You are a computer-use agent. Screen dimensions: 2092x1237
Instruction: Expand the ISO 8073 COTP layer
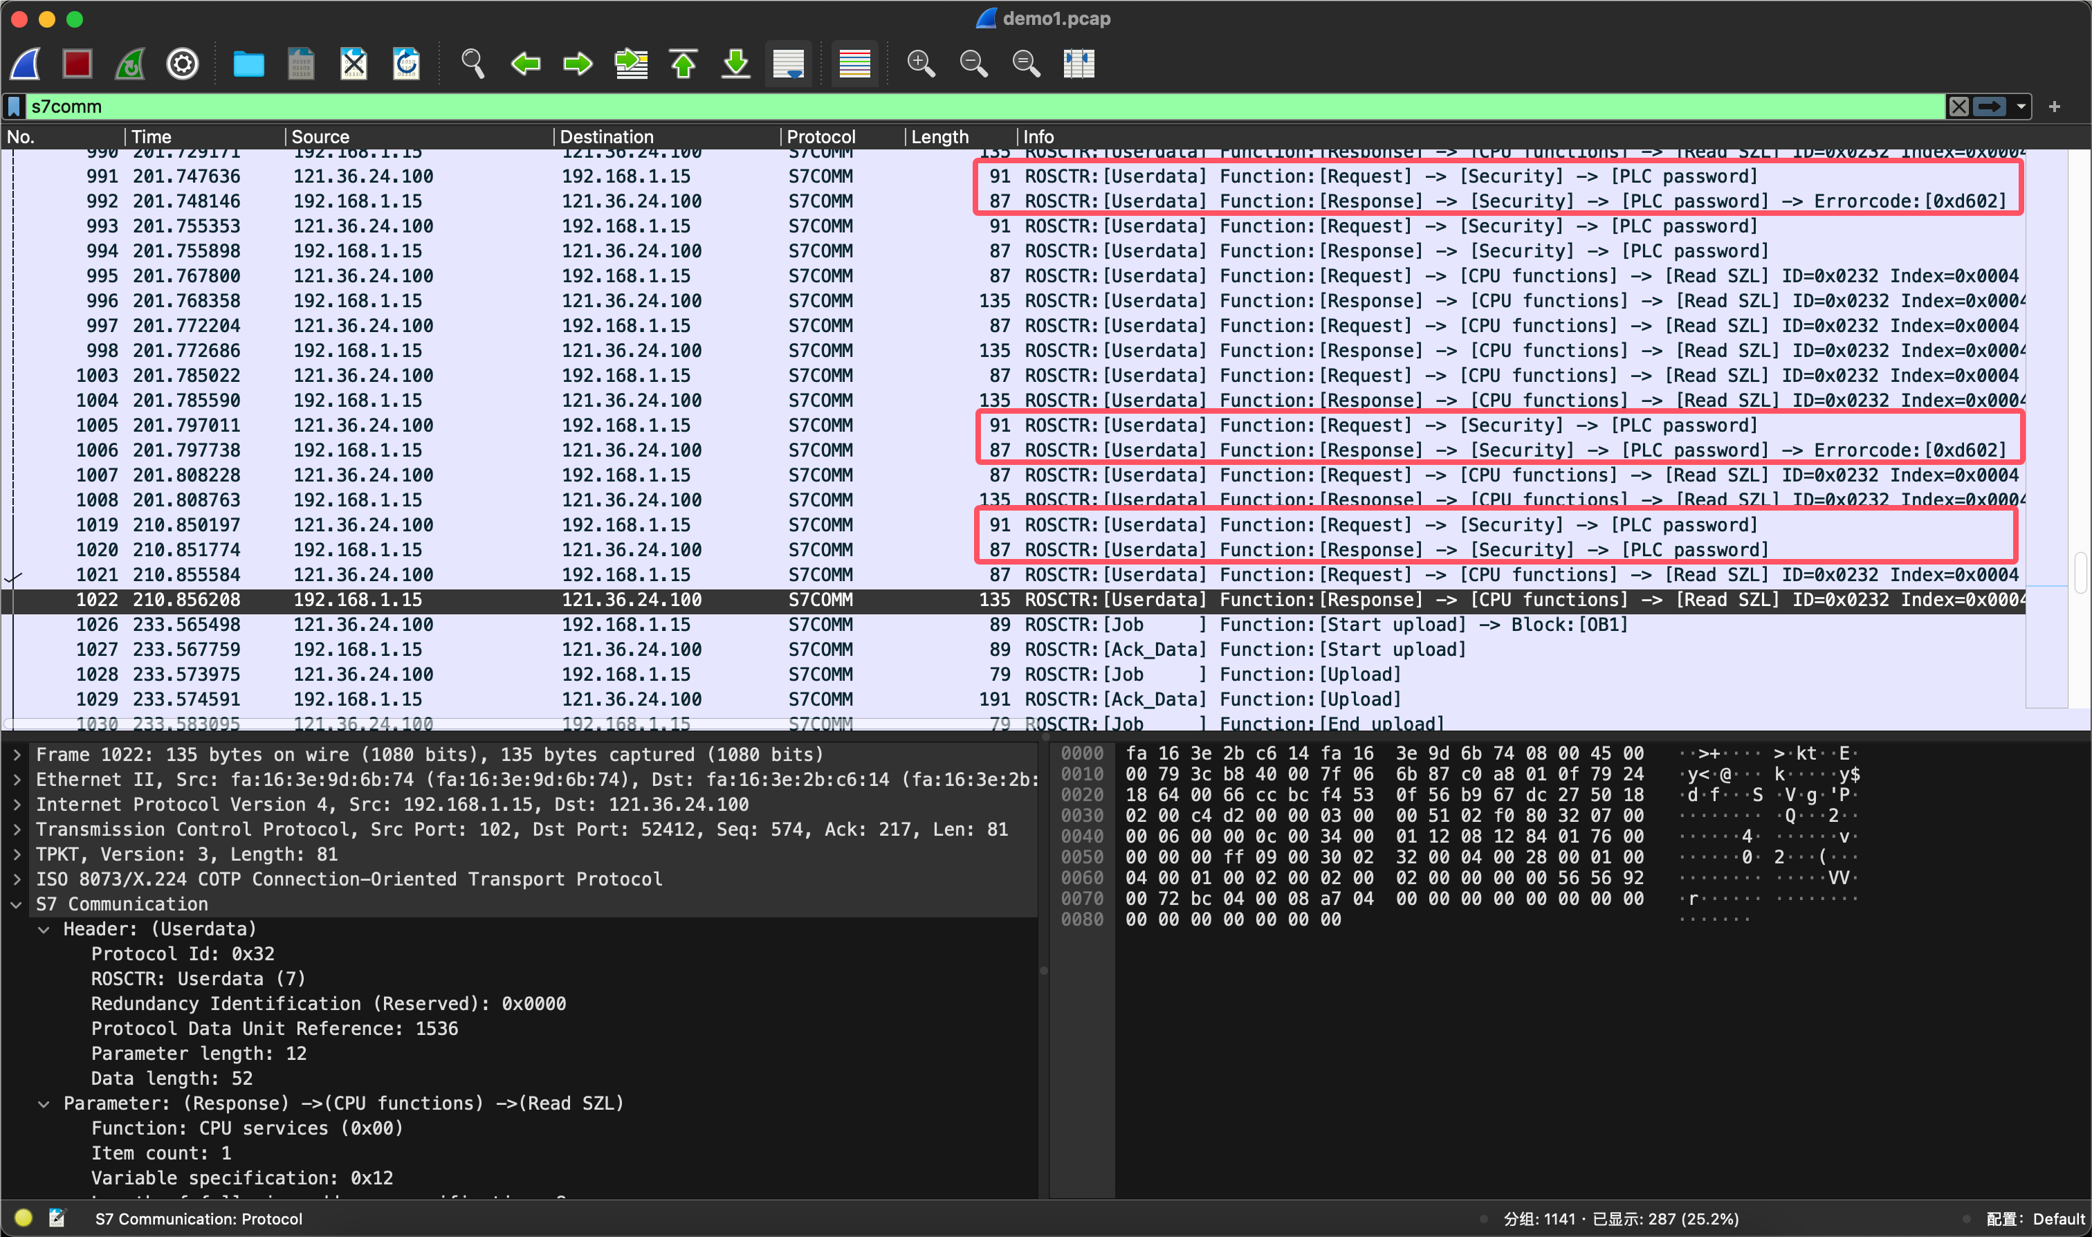point(17,879)
